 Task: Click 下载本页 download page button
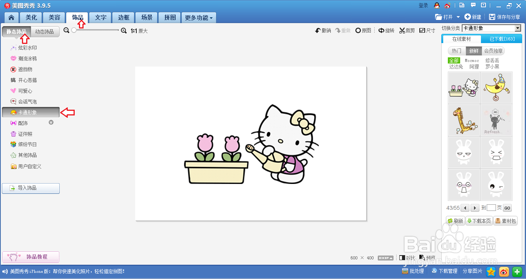pos(479,221)
